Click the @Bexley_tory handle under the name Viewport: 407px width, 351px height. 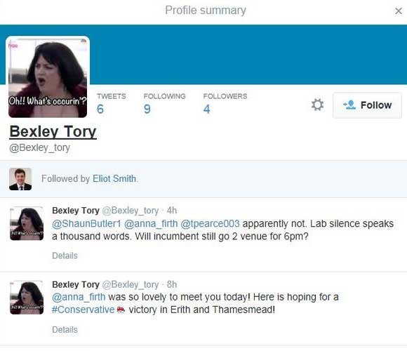[40, 147]
